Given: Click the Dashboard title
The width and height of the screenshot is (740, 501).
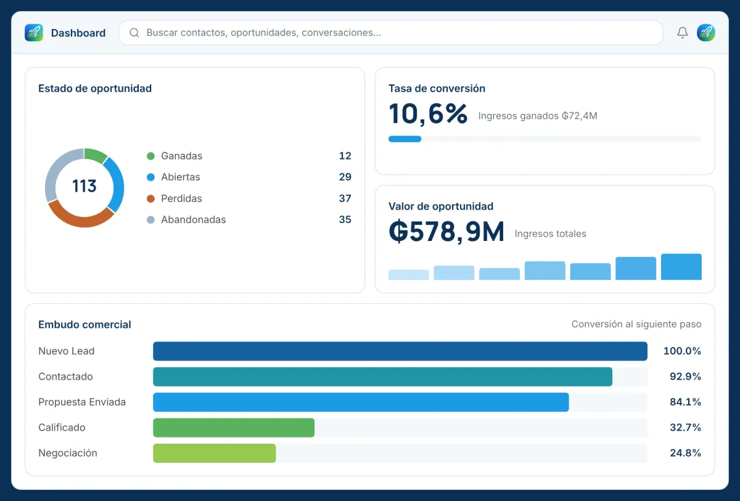Looking at the screenshot, I should coord(78,33).
